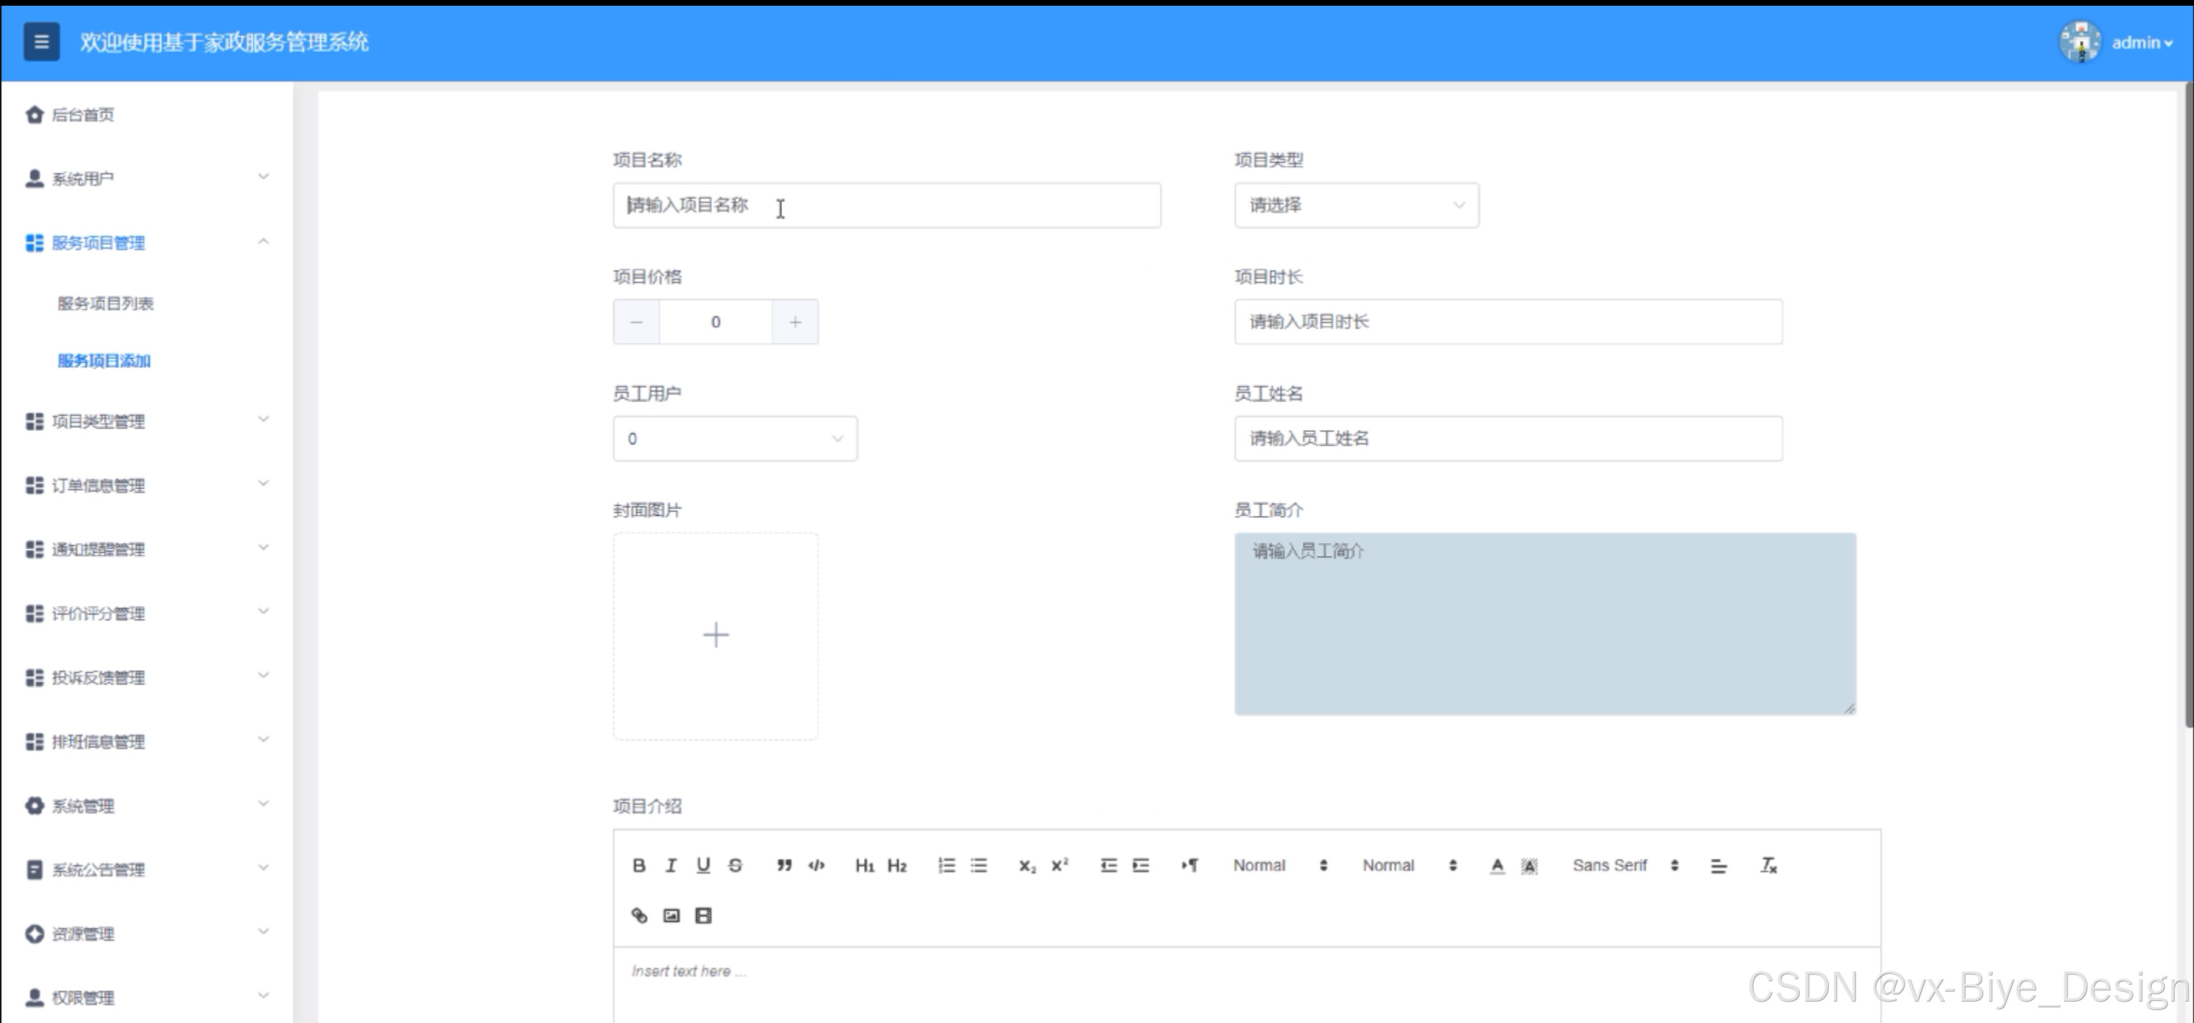Go to 后台首页 in the sidebar

point(83,115)
